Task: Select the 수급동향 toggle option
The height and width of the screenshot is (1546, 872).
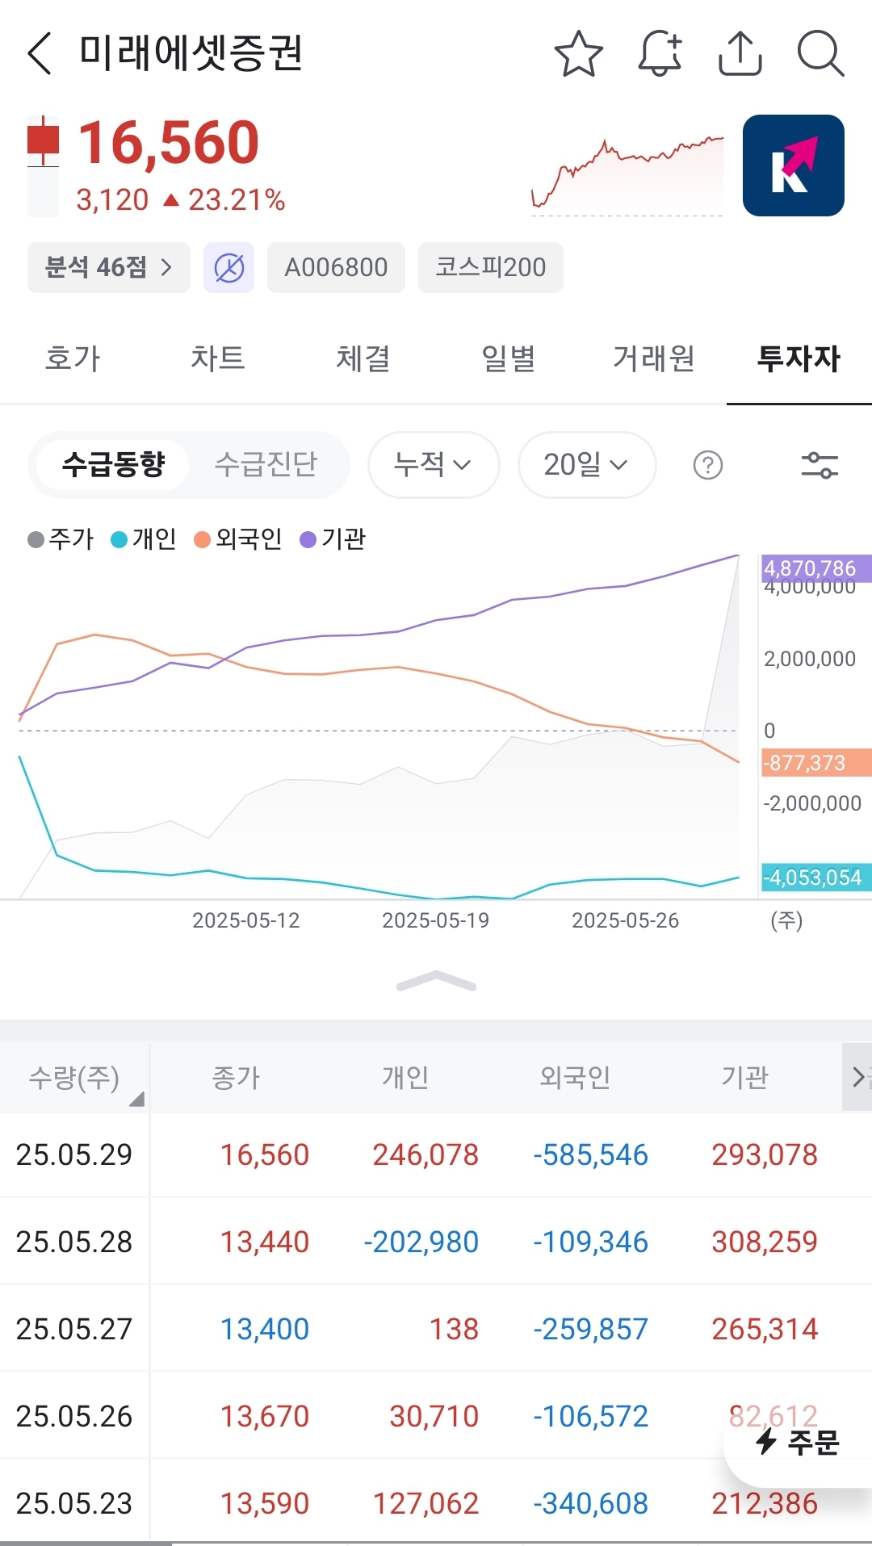Action: point(113,464)
